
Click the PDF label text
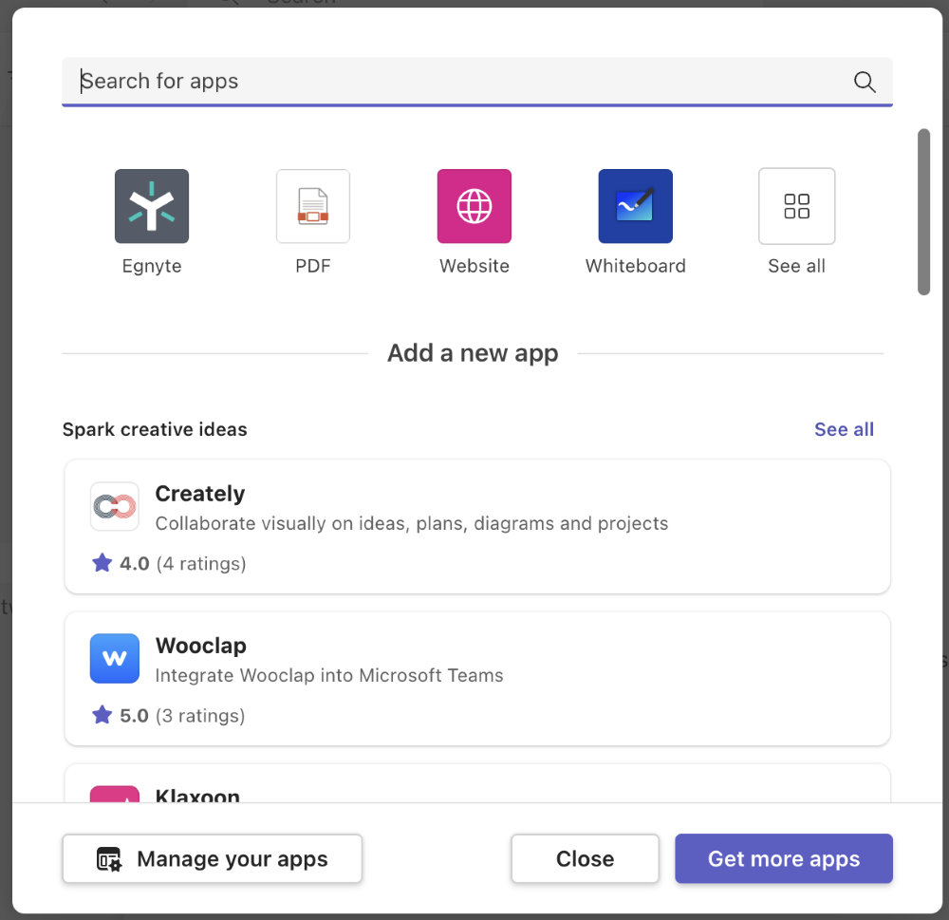(x=313, y=266)
